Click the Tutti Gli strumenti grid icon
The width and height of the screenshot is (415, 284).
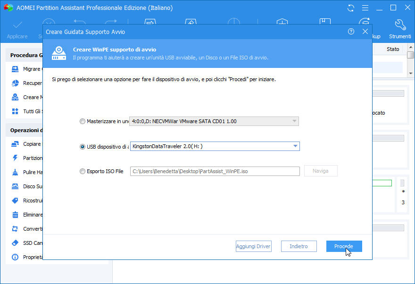point(15,111)
